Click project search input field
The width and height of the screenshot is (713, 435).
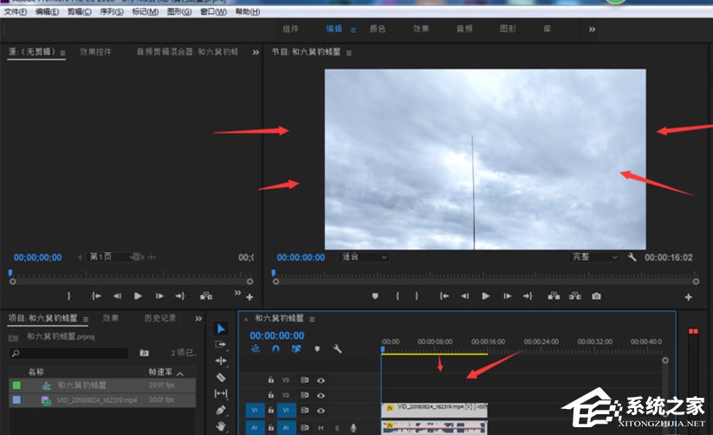(68, 353)
